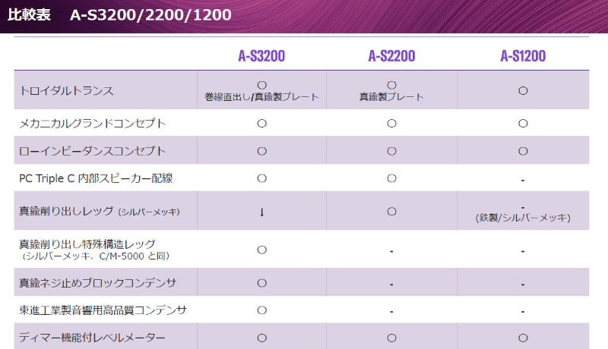Click the A-S1200 circle for ディマー機能付レベルメーター
The width and height of the screenshot is (608, 349).
pos(523,337)
